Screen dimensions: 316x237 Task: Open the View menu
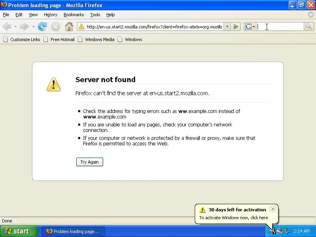click(x=33, y=15)
